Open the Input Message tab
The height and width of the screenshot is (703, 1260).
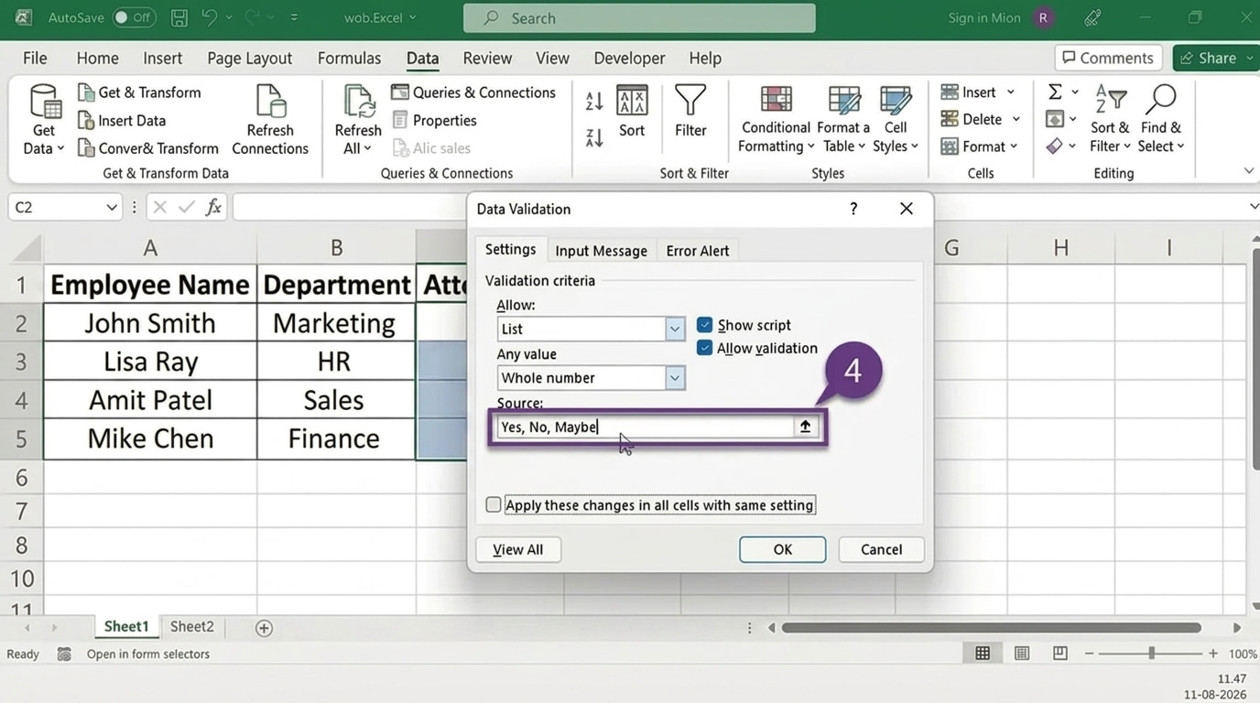coord(601,250)
